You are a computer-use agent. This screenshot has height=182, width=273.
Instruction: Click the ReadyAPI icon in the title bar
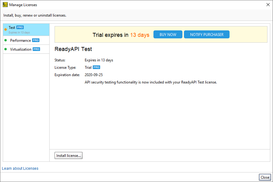pos(5,5)
